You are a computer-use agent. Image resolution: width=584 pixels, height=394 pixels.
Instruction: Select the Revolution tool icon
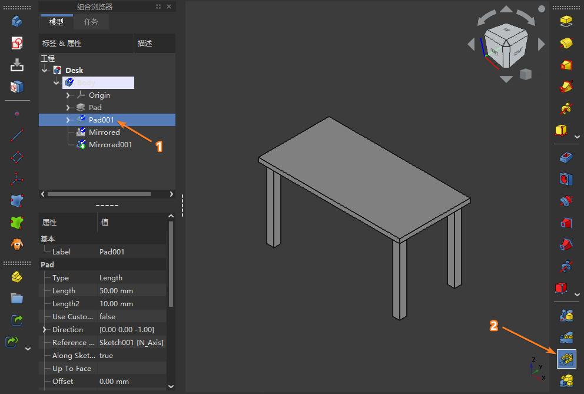pyautogui.click(x=566, y=44)
